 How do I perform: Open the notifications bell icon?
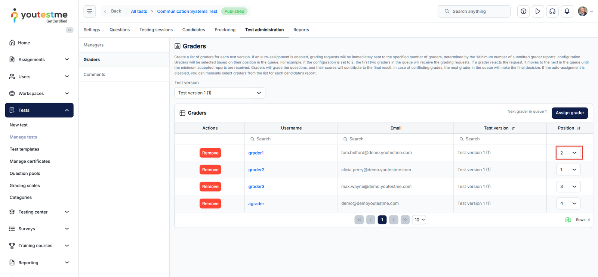[x=567, y=11]
